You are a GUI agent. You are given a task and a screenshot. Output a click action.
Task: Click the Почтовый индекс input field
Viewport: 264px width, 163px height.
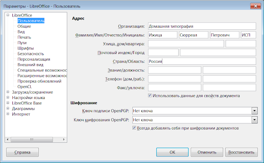[163, 52]
